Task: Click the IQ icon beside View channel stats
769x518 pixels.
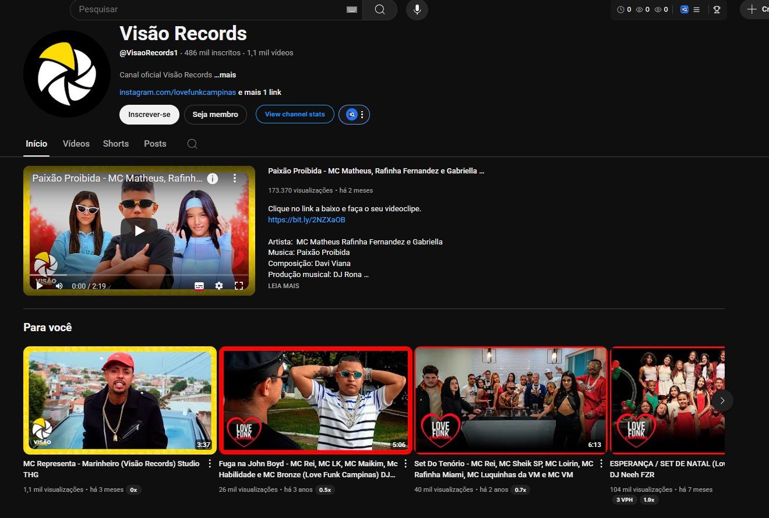Action: click(351, 115)
